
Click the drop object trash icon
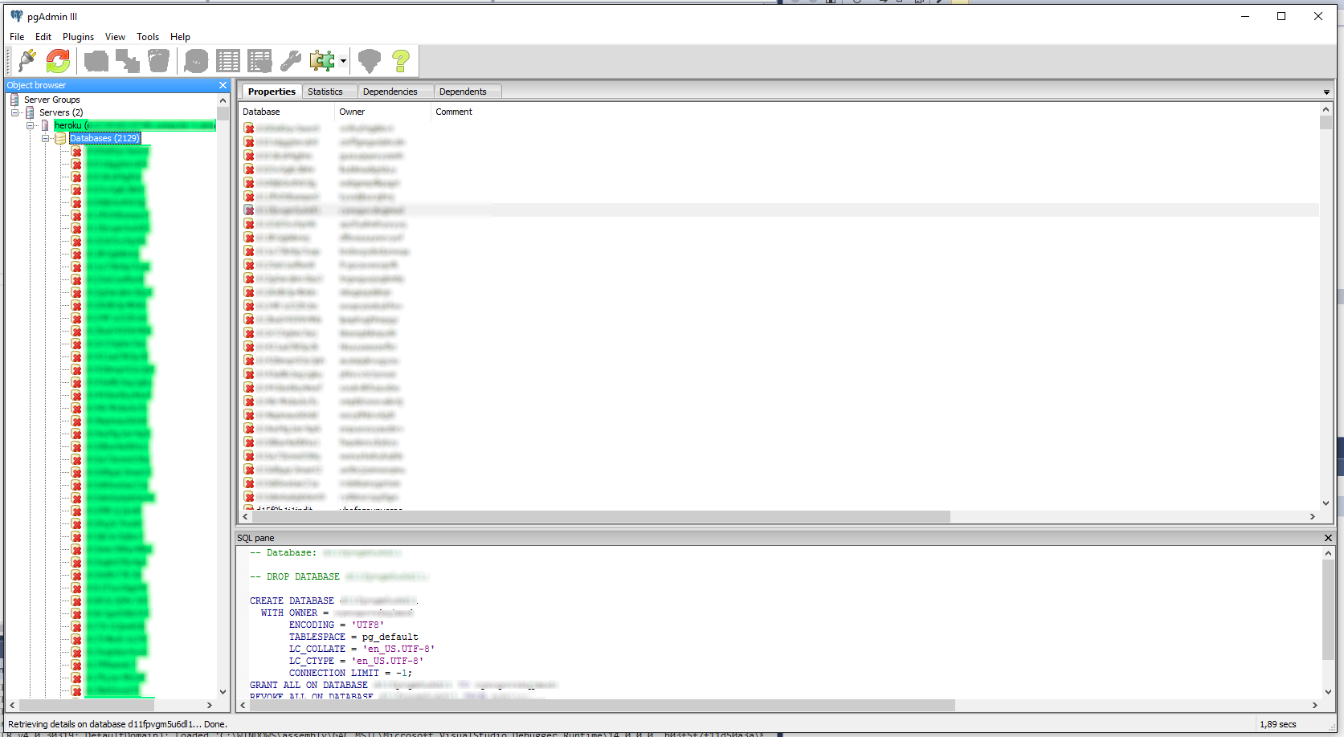click(159, 60)
